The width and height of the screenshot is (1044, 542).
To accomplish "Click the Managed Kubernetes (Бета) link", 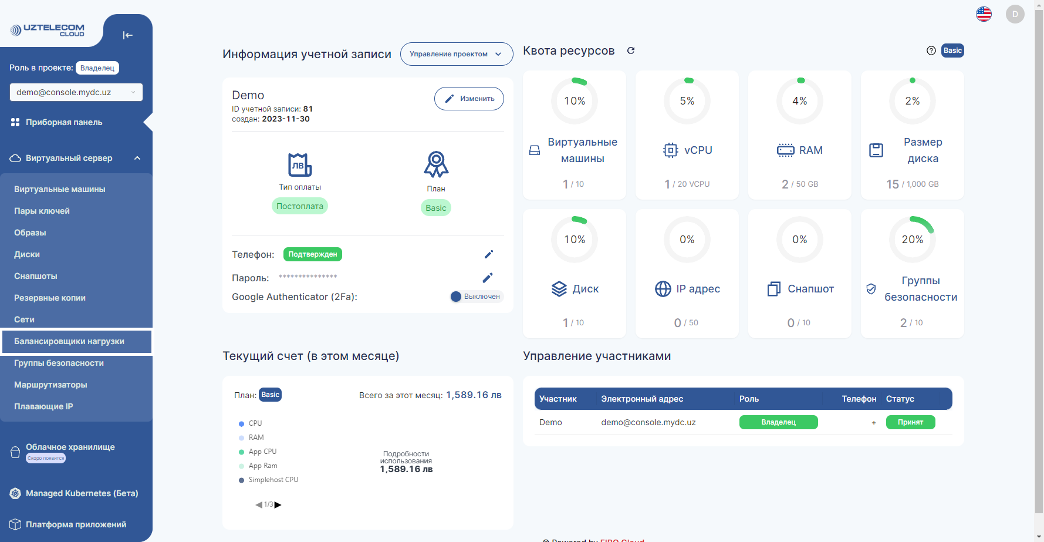I will click(x=82, y=493).
